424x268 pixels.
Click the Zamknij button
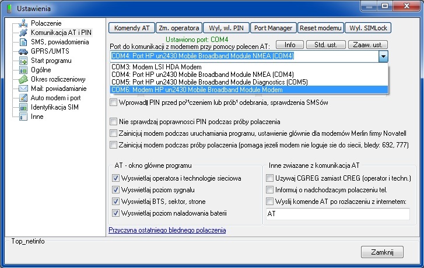(383, 252)
